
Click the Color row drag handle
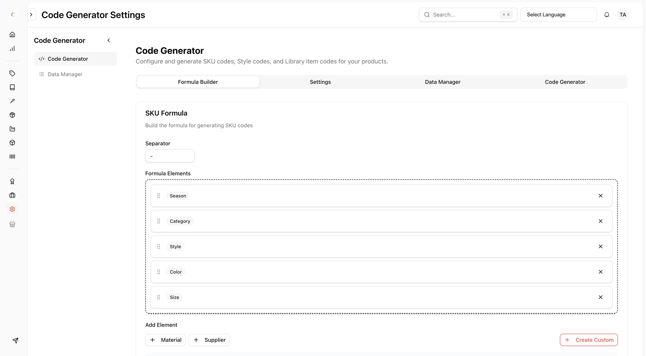[x=159, y=272]
